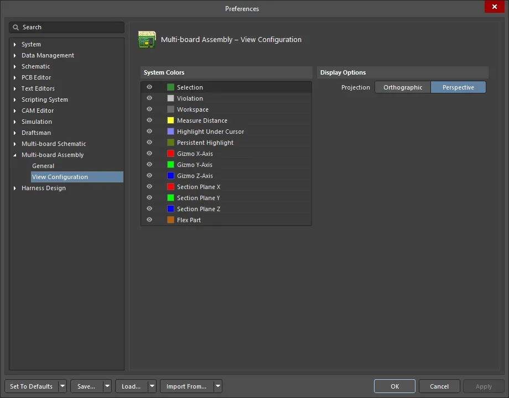Click the Save... button
The width and height of the screenshot is (509, 398).
87,386
